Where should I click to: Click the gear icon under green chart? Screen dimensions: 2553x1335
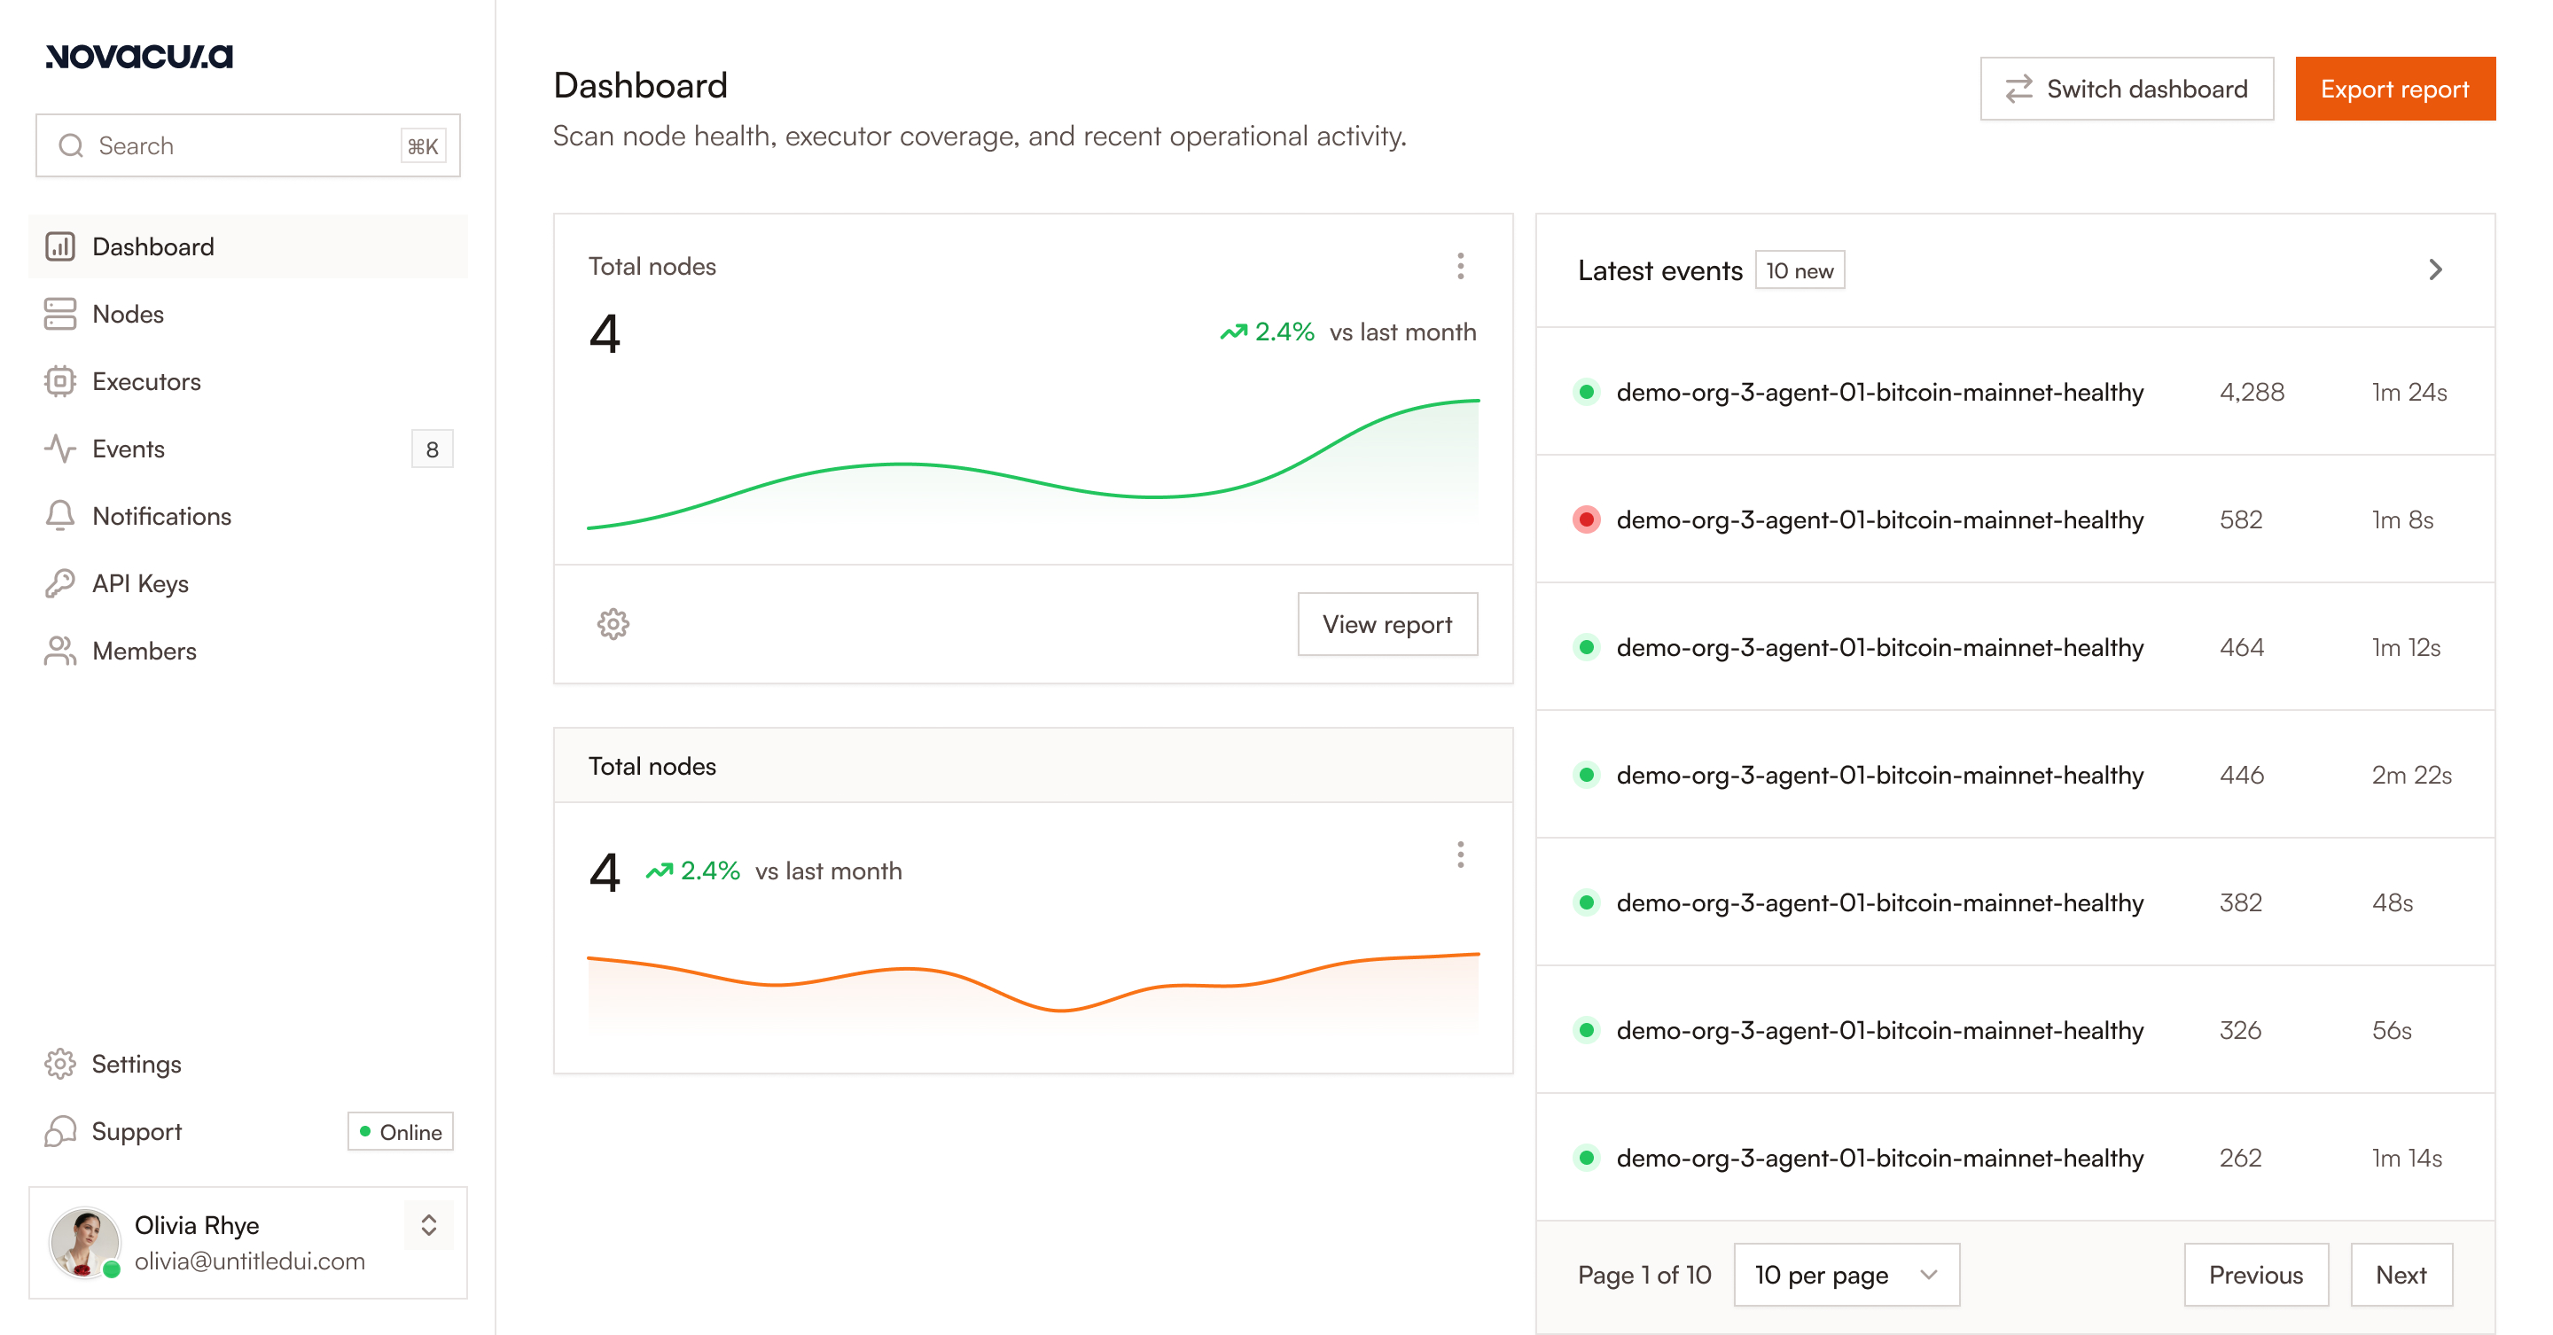(x=613, y=623)
